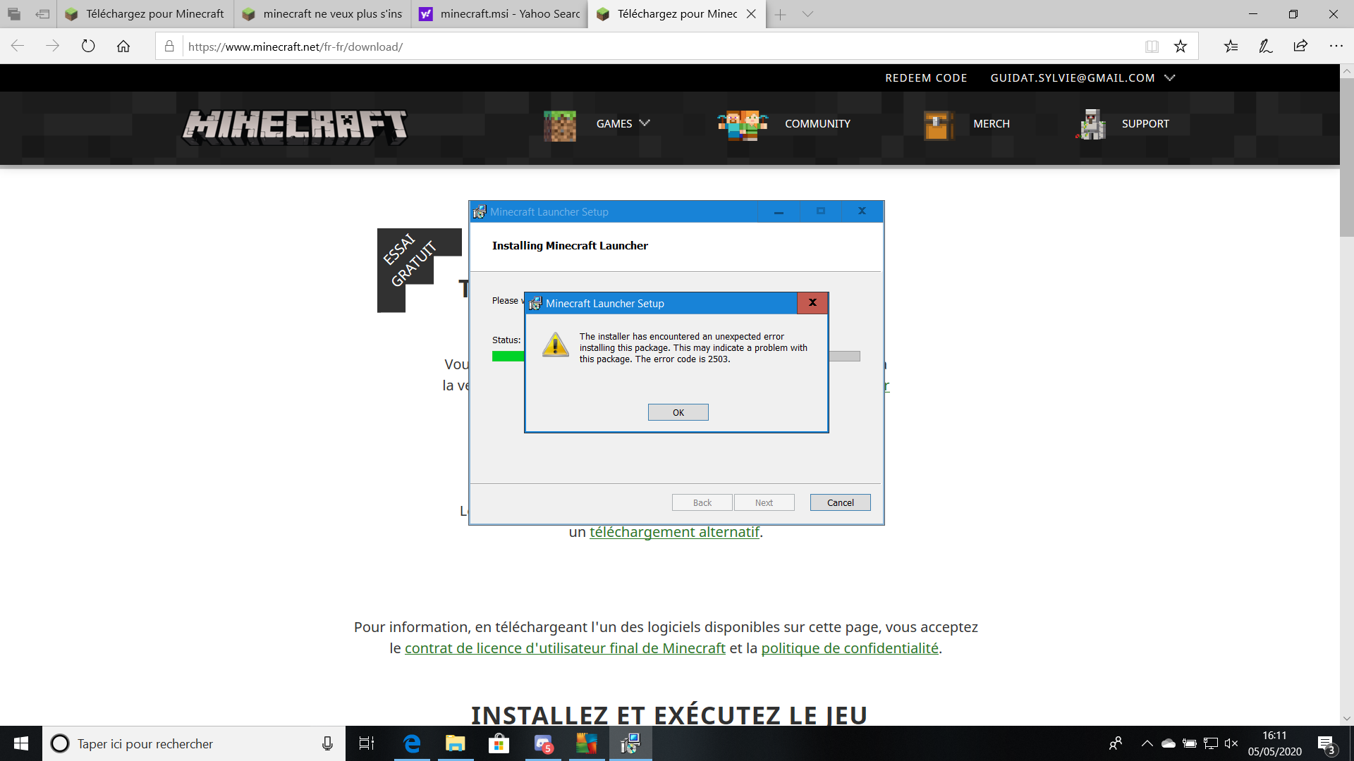This screenshot has height=761, width=1354.
Task: Click the warning triangle icon in dialog
Action: [556, 345]
